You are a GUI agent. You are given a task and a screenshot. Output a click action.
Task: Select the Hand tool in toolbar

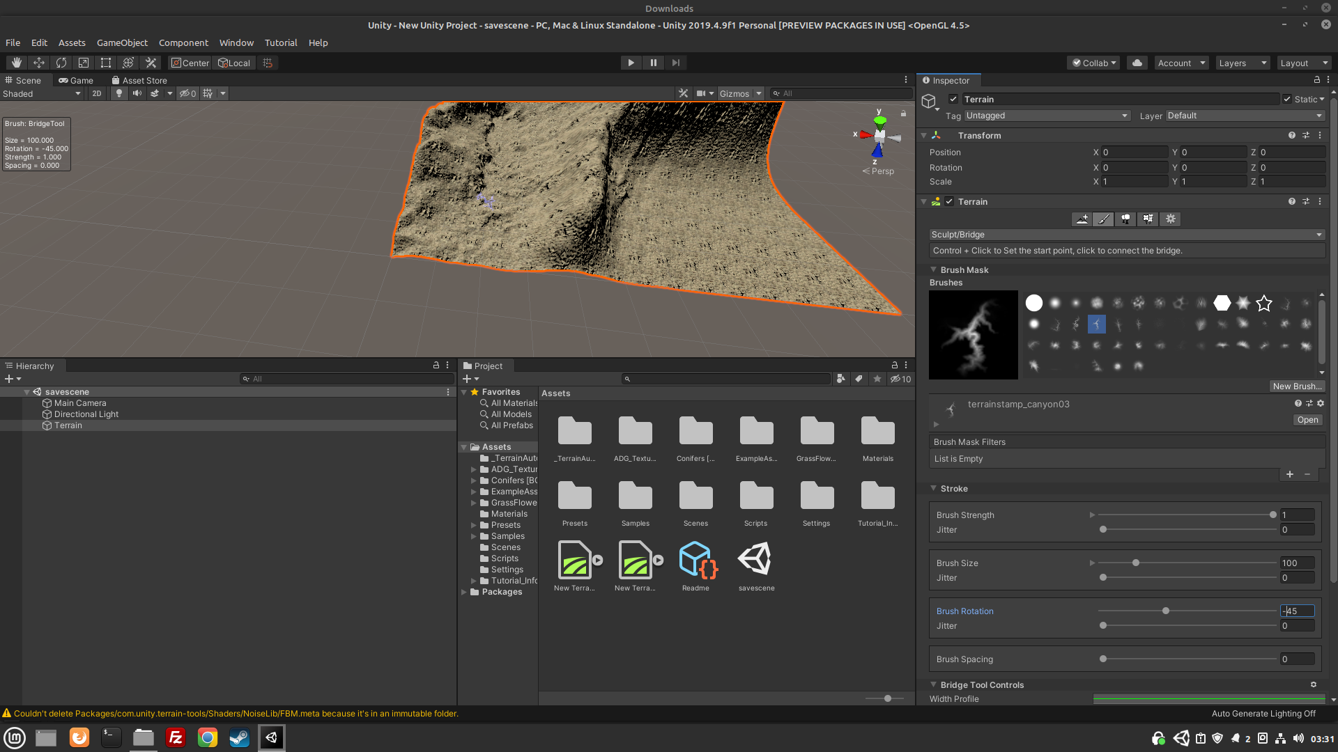coord(17,63)
